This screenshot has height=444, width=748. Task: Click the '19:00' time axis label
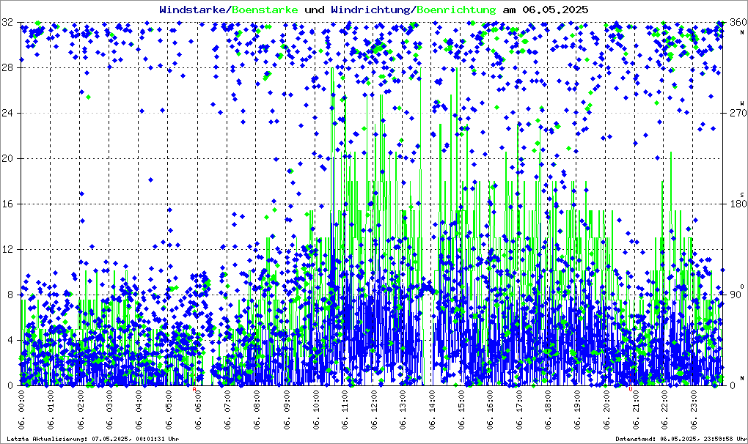[577, 402]
